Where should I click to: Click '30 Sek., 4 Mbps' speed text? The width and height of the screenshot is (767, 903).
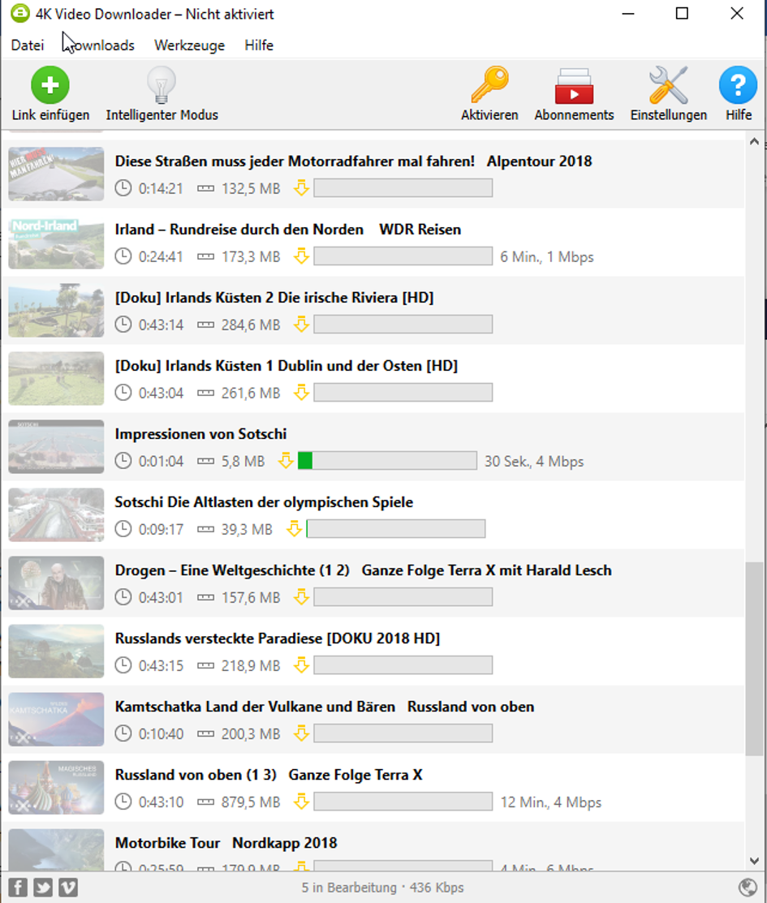click(x=534, y=462)
